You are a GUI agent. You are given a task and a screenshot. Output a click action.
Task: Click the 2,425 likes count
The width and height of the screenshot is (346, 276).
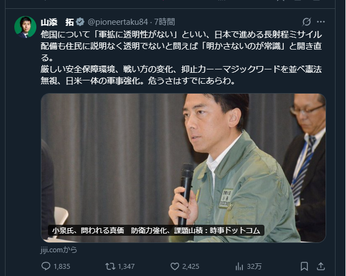coord(191,267)
